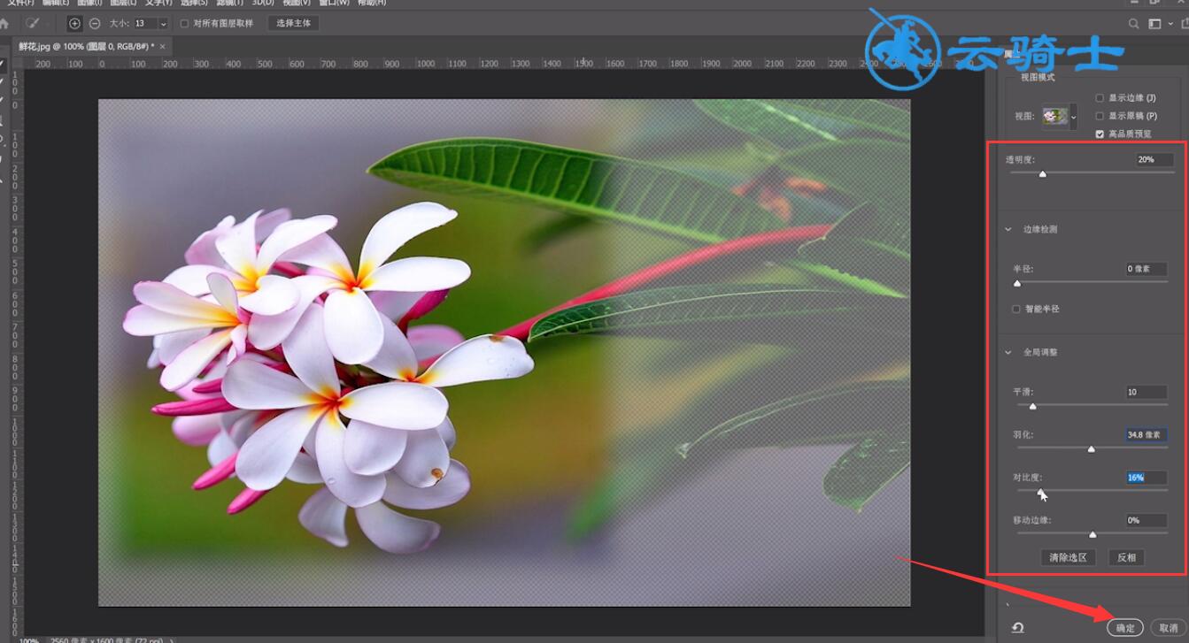
Task: Click the 对比度 slider handle
Action: point(1041,492)
